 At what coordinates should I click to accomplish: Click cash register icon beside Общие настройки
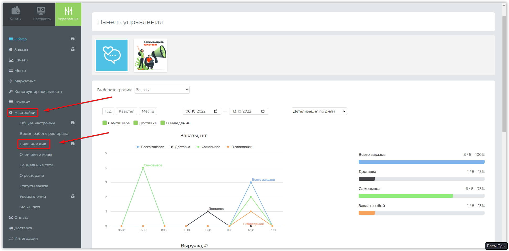pyautogui.click(x=73, y=123)
